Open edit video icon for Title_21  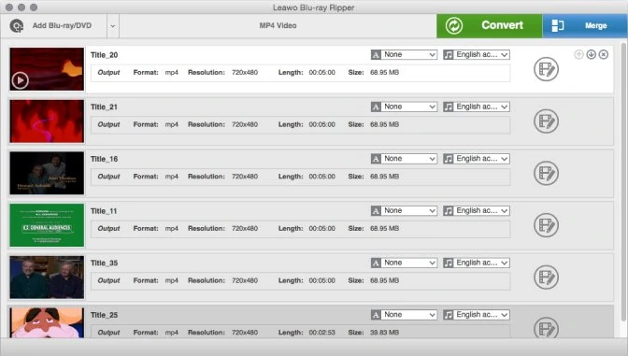point(546,121)
